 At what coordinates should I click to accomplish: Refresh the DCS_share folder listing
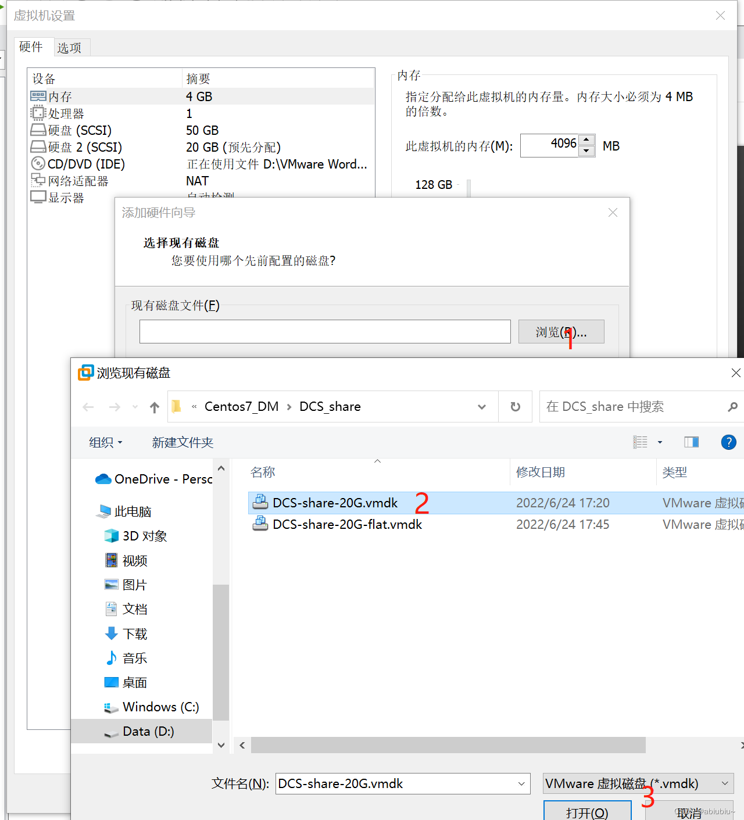[x=515, y=407]
